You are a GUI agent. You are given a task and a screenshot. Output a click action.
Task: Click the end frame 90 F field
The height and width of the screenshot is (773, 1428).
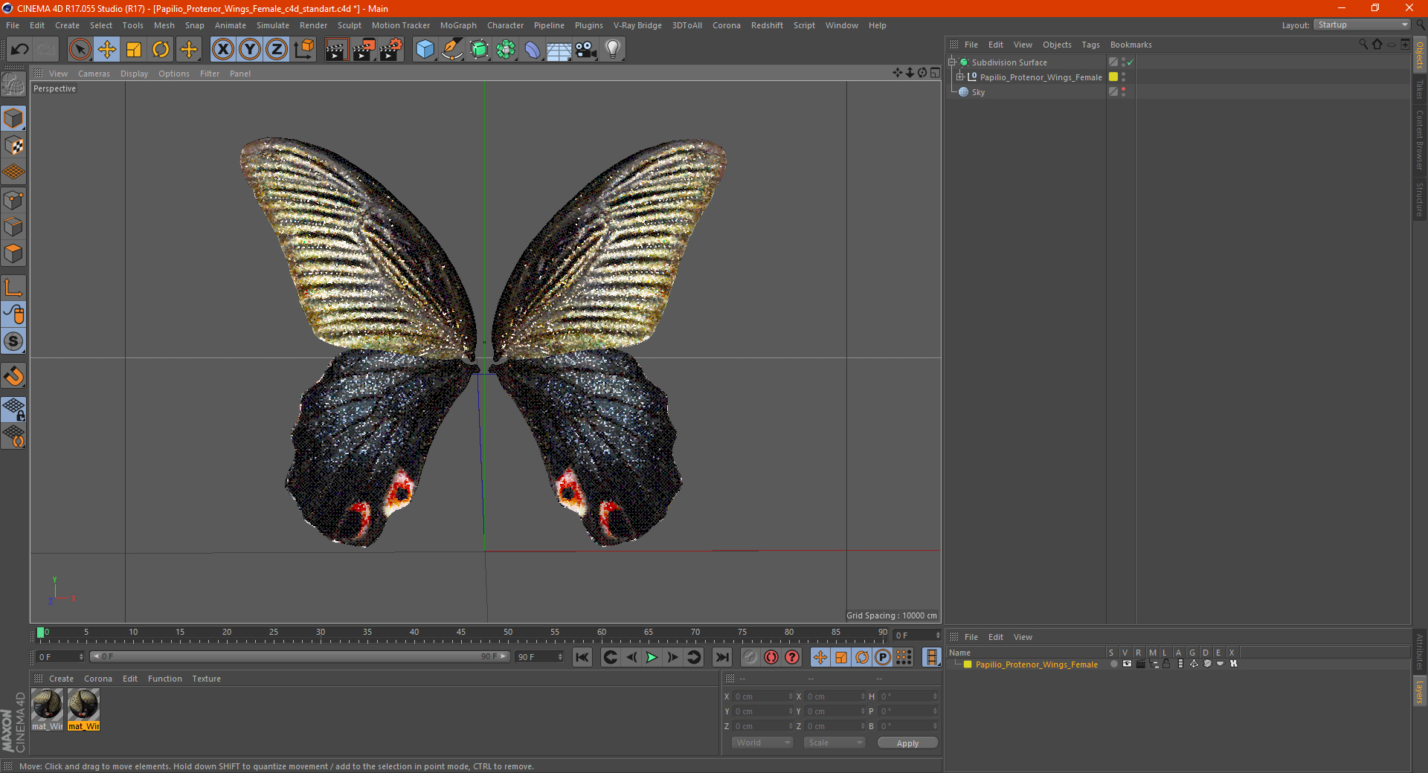(540, 657)
